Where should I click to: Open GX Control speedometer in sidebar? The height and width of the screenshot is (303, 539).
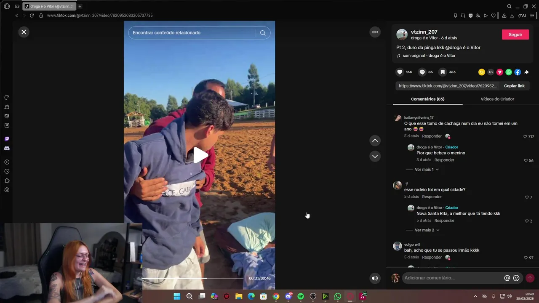coord(7,98)
